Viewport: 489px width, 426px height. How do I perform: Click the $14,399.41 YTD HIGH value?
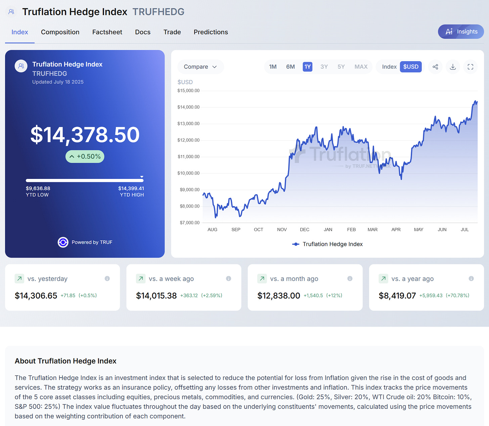point(131,188)
